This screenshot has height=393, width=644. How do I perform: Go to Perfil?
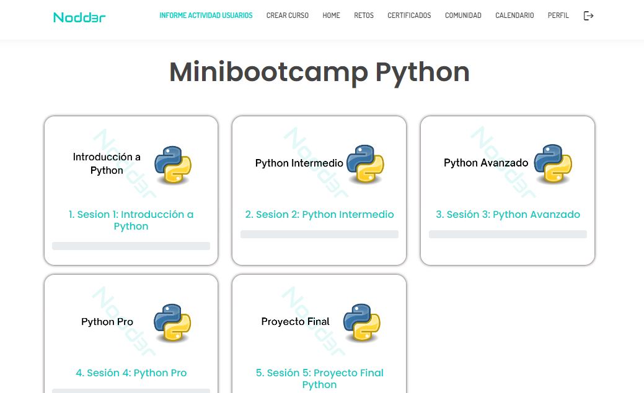tap(558, 15)
